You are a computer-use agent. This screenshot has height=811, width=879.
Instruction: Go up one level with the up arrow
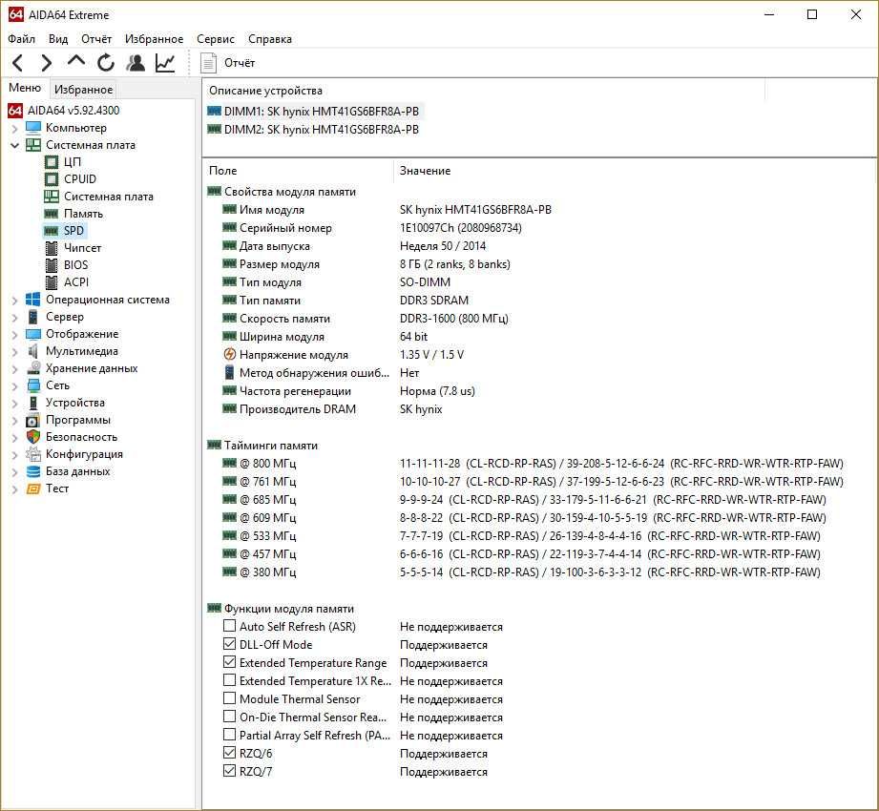[x=75, y=61]
